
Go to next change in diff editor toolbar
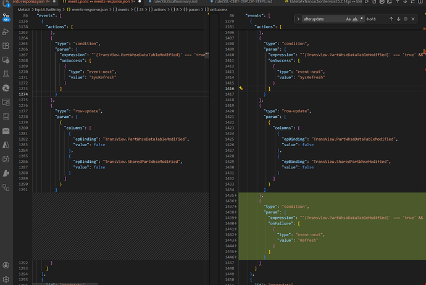(x=405, y=2)
